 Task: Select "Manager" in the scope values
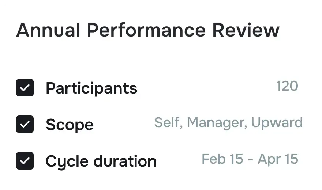(217, 123)
